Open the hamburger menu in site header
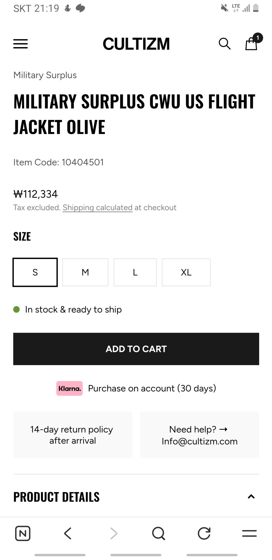This screenshot has width=272, height=560. tap(21, 44)
